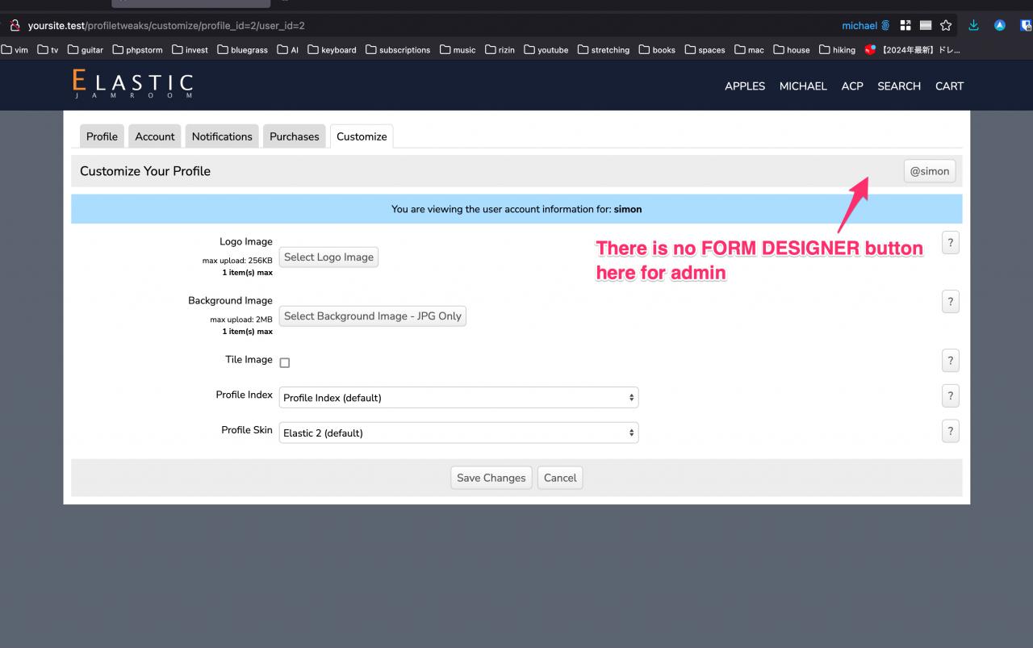This screenshot has height=648, width=1033.
Task: Open the house bookmarks folder
Action: pos(791,50)
